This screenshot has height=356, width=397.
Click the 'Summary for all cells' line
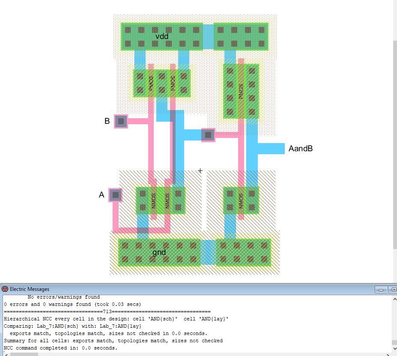(x=113, y=341)
